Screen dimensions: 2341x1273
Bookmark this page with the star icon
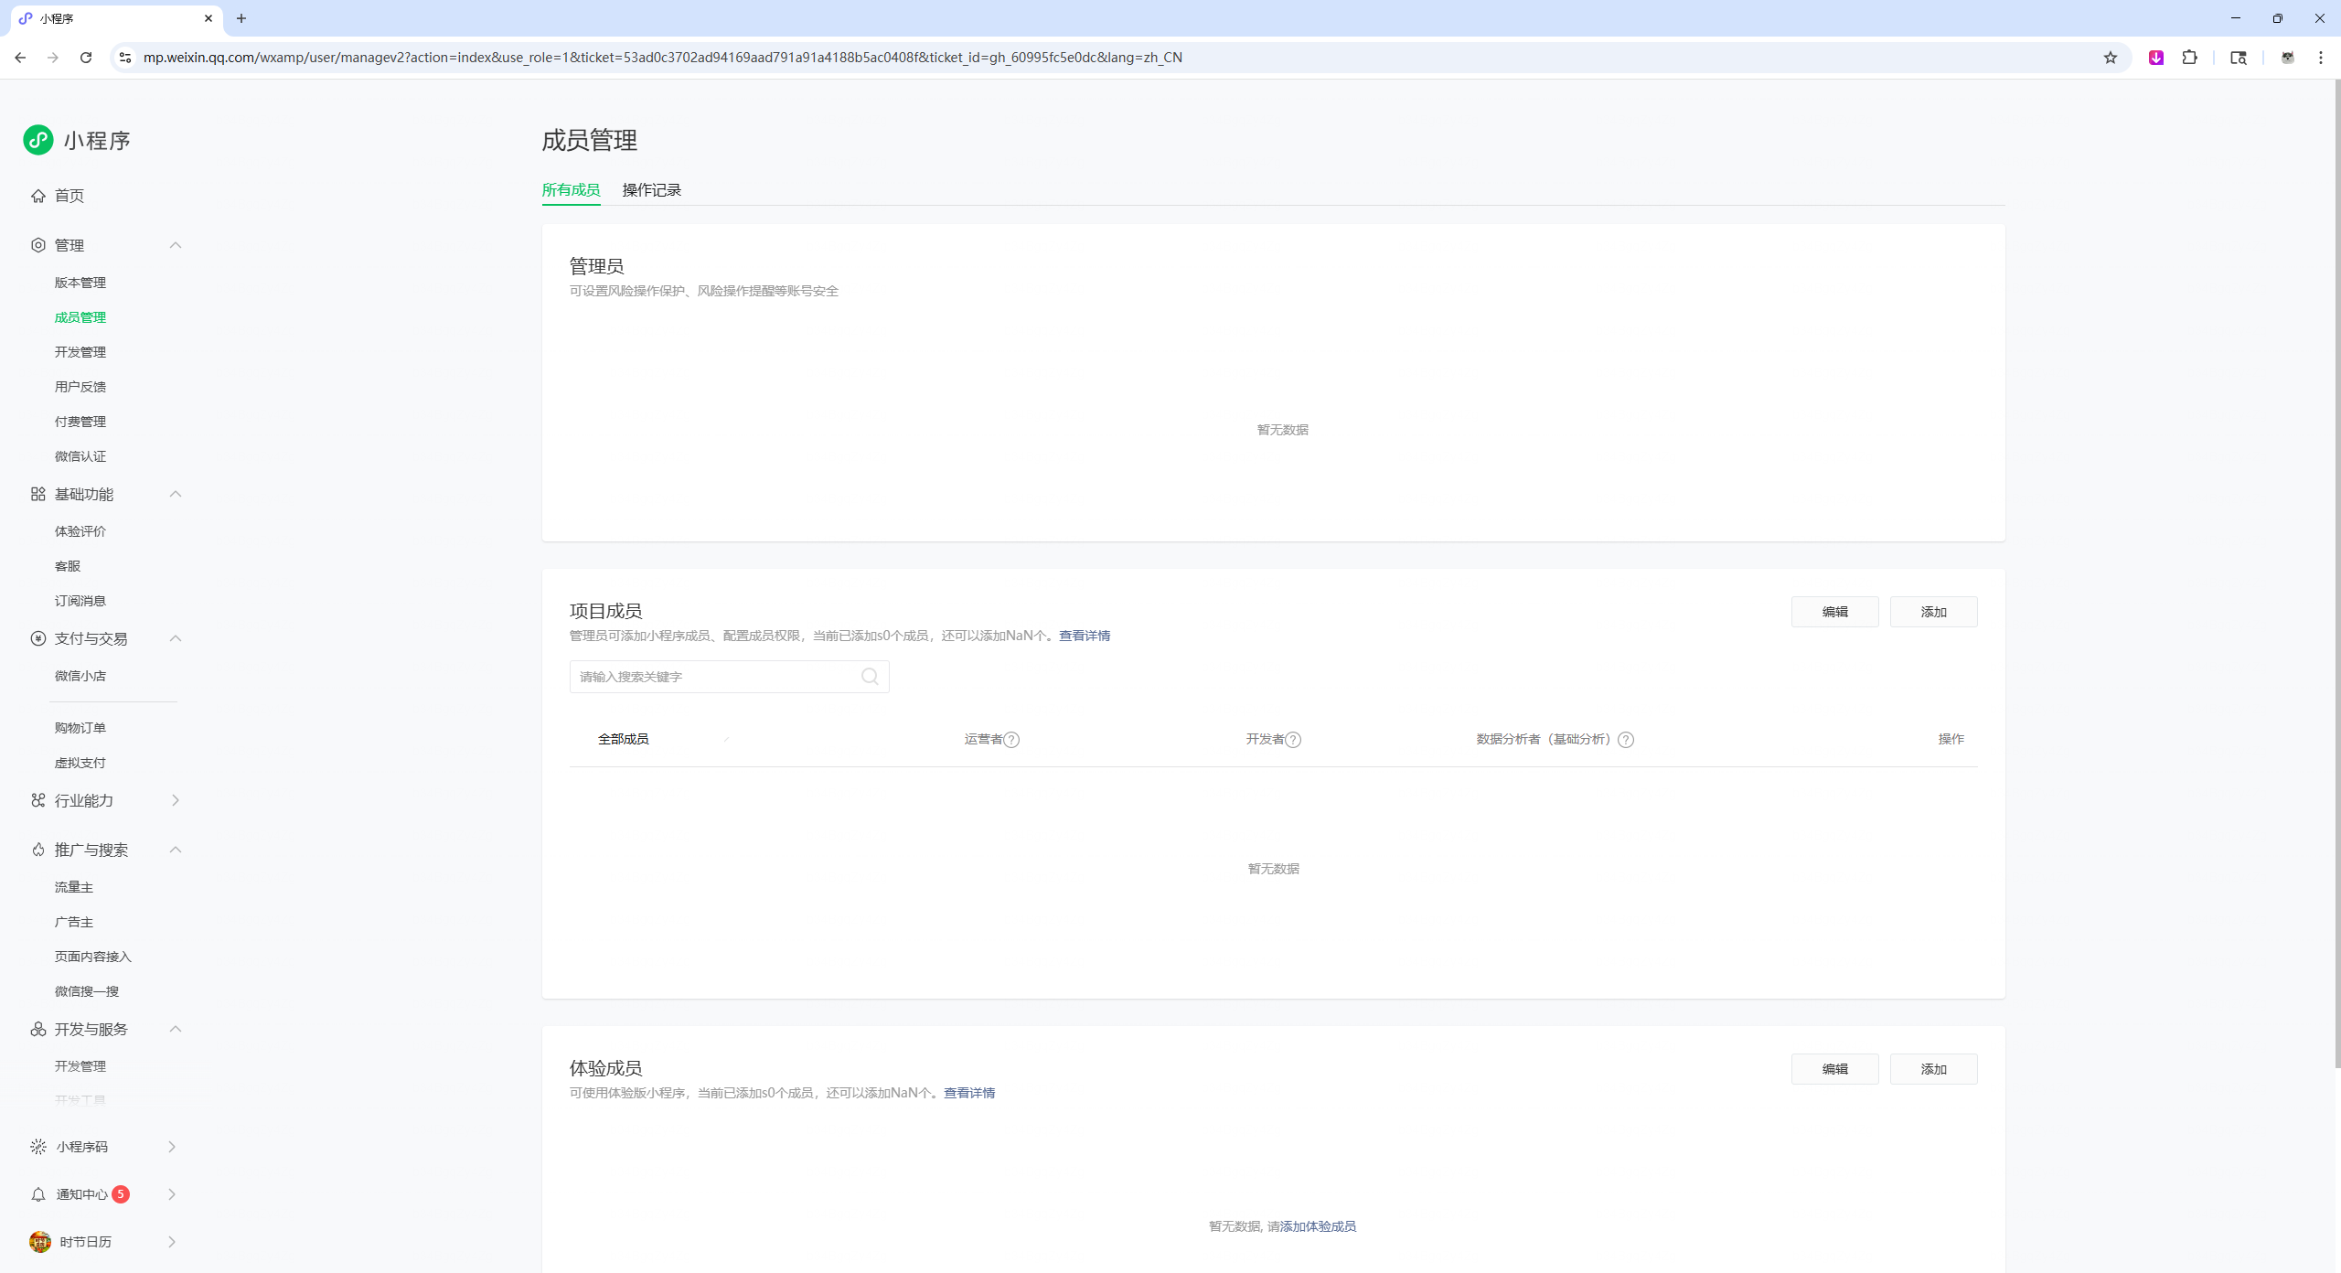[x=2111, y=58]
